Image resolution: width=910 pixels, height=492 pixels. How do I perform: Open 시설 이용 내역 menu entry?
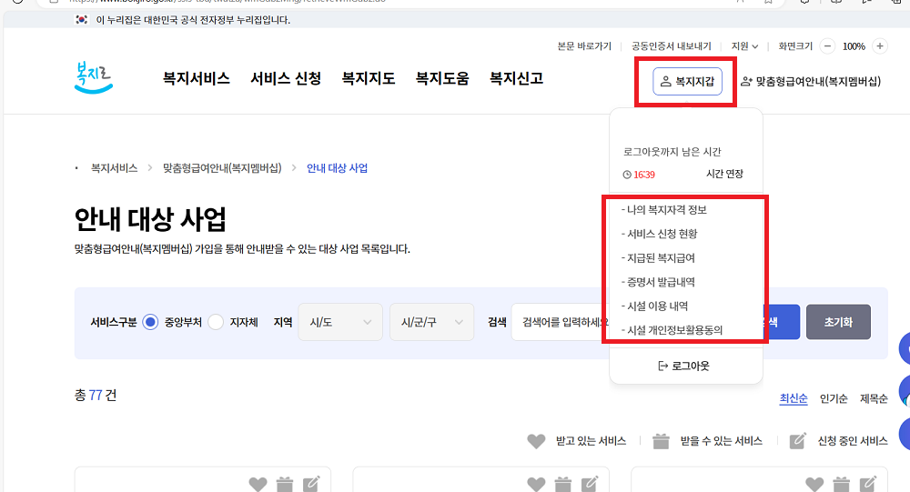pyautogui.click(x=654, y=306)
